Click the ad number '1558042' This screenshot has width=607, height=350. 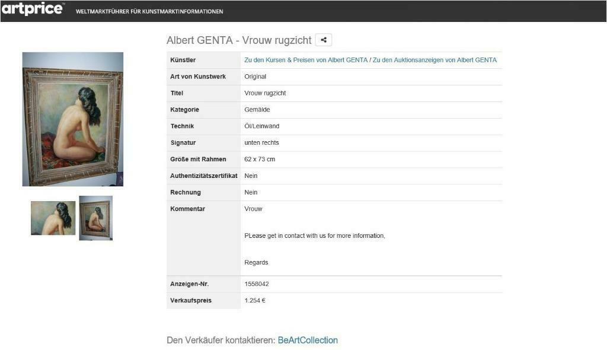click(256, 284)
